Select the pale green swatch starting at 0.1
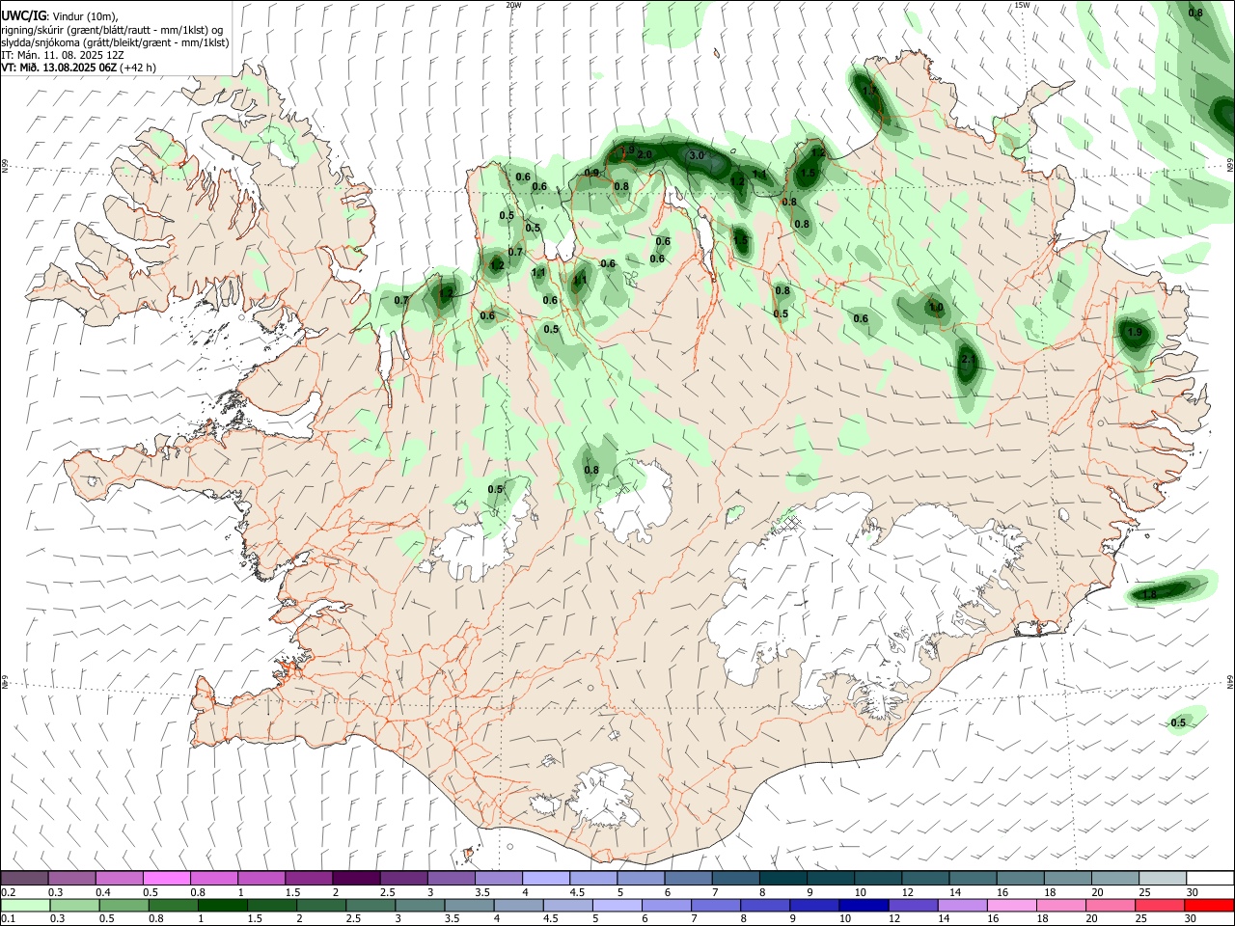Viewport: 1235px width, 926px height. (x=24, y=905)
